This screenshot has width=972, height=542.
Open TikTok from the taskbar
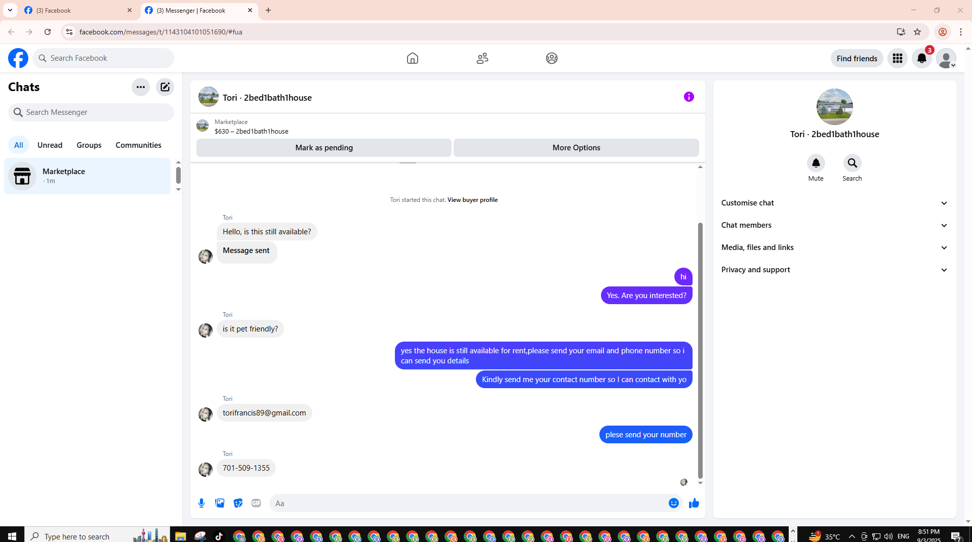click(x=219, y=535)
